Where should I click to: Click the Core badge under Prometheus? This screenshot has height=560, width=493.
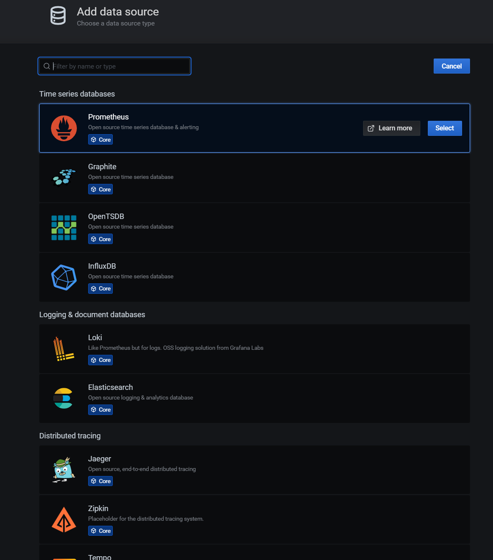click(x=100, y=140)
